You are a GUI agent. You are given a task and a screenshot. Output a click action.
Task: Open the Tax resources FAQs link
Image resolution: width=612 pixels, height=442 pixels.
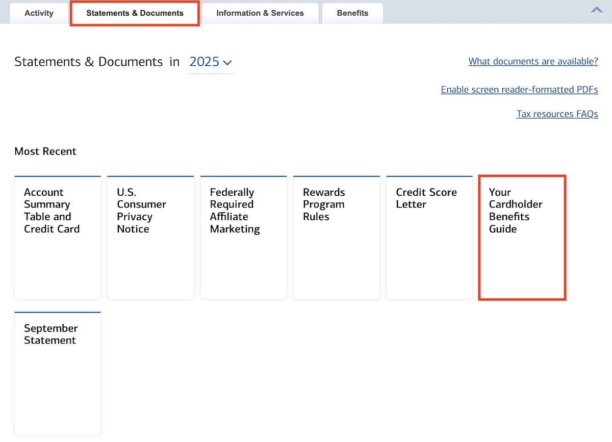[x=557, y=114]
